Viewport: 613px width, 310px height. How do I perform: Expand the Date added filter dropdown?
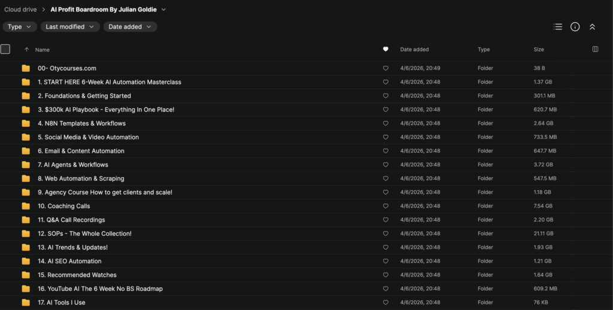[x=130, y=27]
